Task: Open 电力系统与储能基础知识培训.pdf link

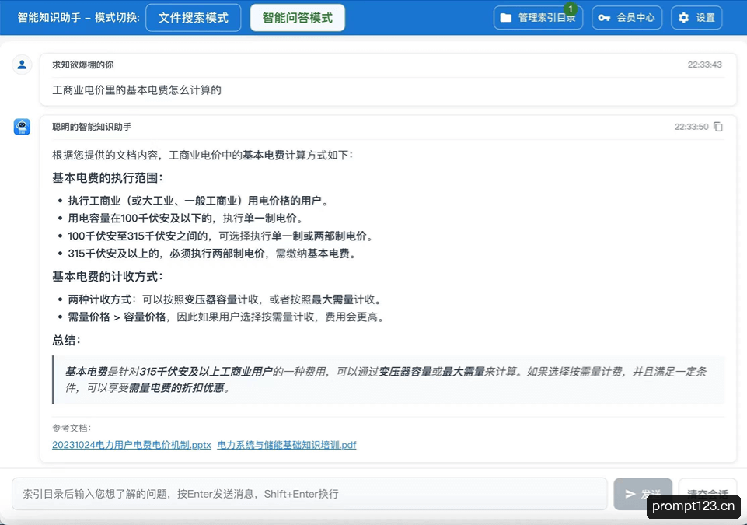Action: [x=286, y=445]
